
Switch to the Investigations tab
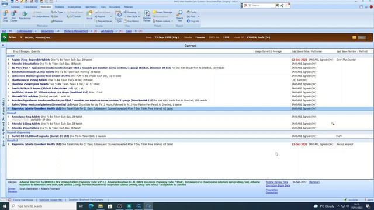click(x=74, y=7)
